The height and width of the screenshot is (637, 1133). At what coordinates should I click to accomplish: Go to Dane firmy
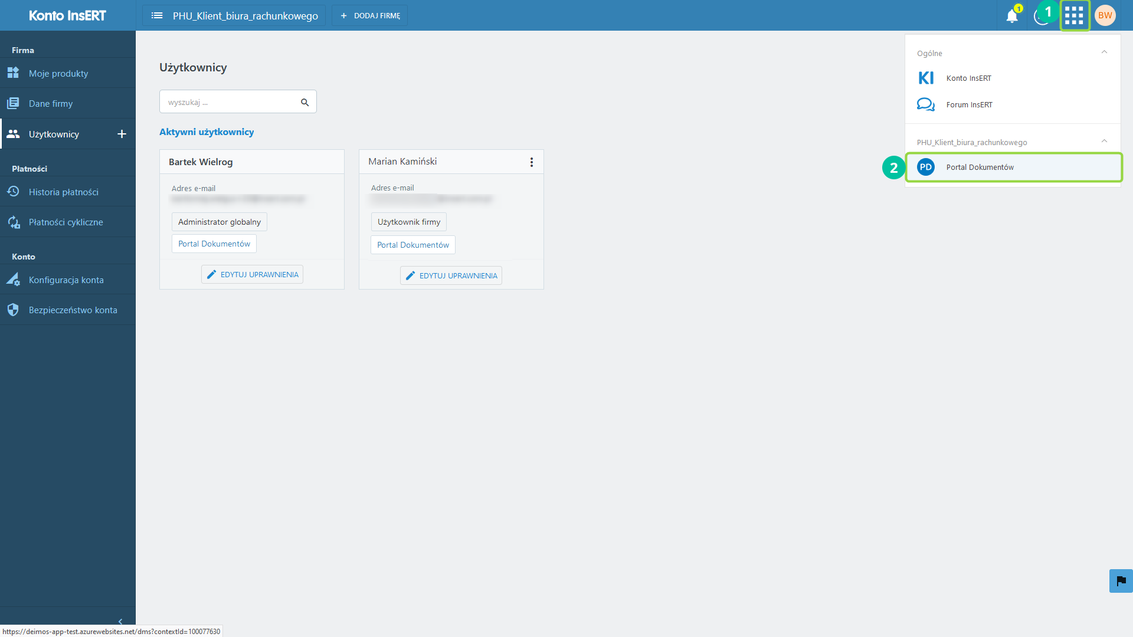coord(68,103)
